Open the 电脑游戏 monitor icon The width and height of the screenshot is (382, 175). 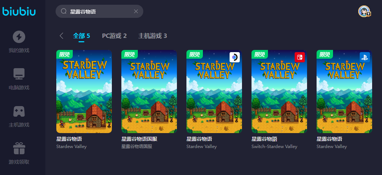click(19, 74)
